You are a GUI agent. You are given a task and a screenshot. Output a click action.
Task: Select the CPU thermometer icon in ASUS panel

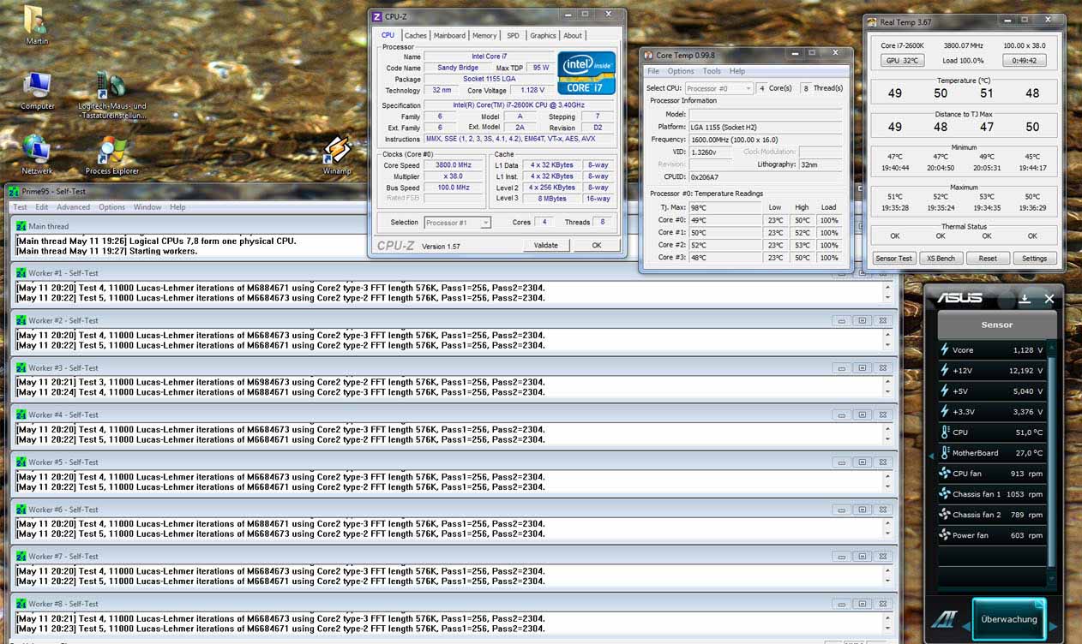pyautogui.click(x=945, y=432)
